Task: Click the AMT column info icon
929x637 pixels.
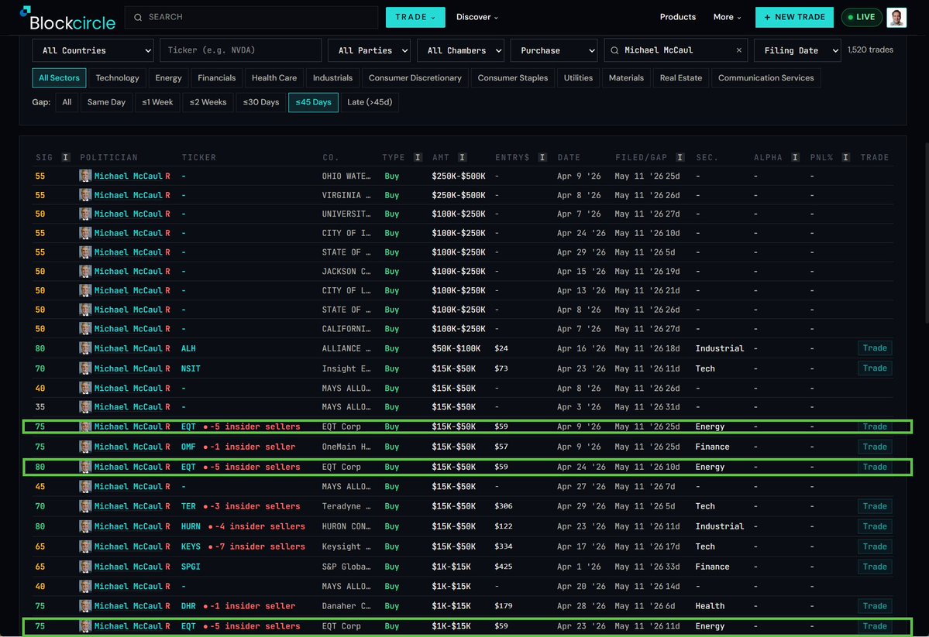Action: pos(462,157)
